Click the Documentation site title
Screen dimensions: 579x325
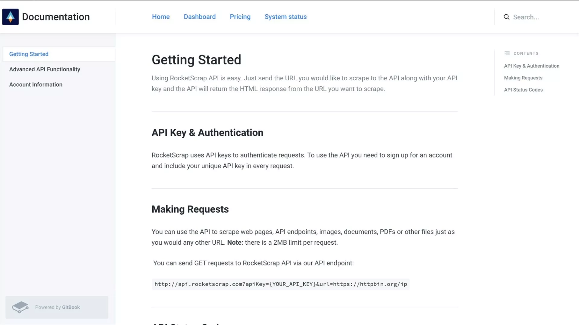pos(56,17)
